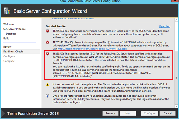The image size is (179, 119).
Task: Click the wizard server icon in header
Action: (7, 11)
